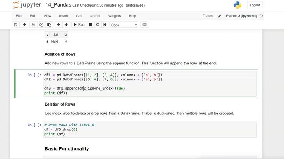Click the Jupyter logo

point(27,5)
